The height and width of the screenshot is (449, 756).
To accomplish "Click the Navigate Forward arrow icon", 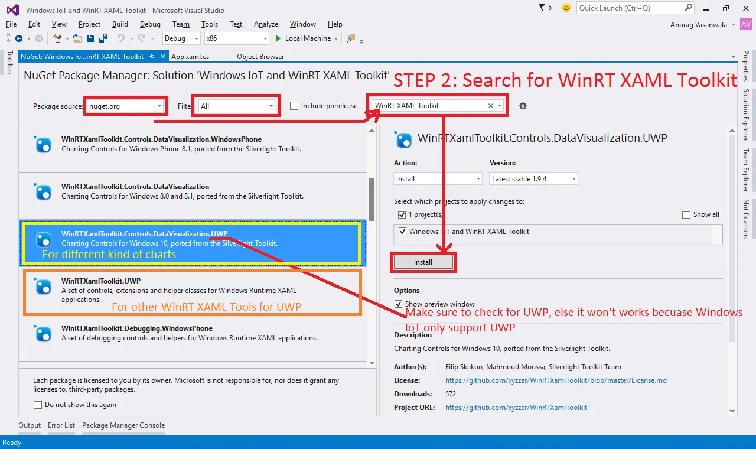I will tap(38, 38).
